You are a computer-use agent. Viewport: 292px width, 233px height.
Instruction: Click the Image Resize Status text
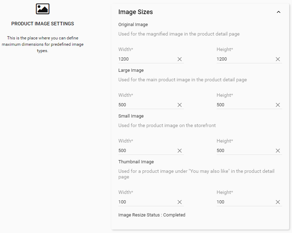[x=152, y=215]
